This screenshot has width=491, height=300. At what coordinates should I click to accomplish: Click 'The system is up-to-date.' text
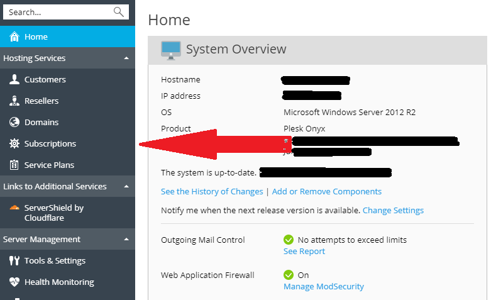pos(209,172)
